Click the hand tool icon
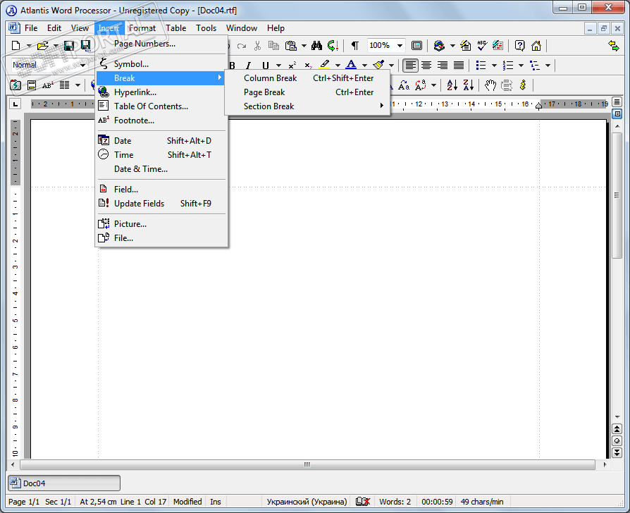Viewport: 630px width, 513px height. point(490,85)
